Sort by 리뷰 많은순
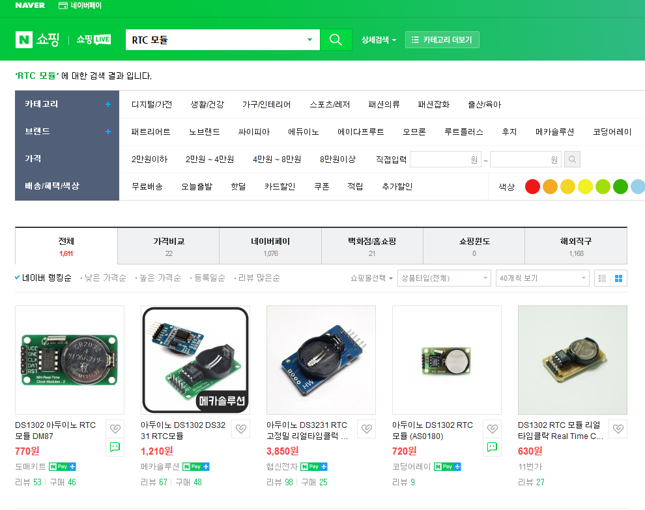This screenshot has width=645, height=510. coord(259,278)
